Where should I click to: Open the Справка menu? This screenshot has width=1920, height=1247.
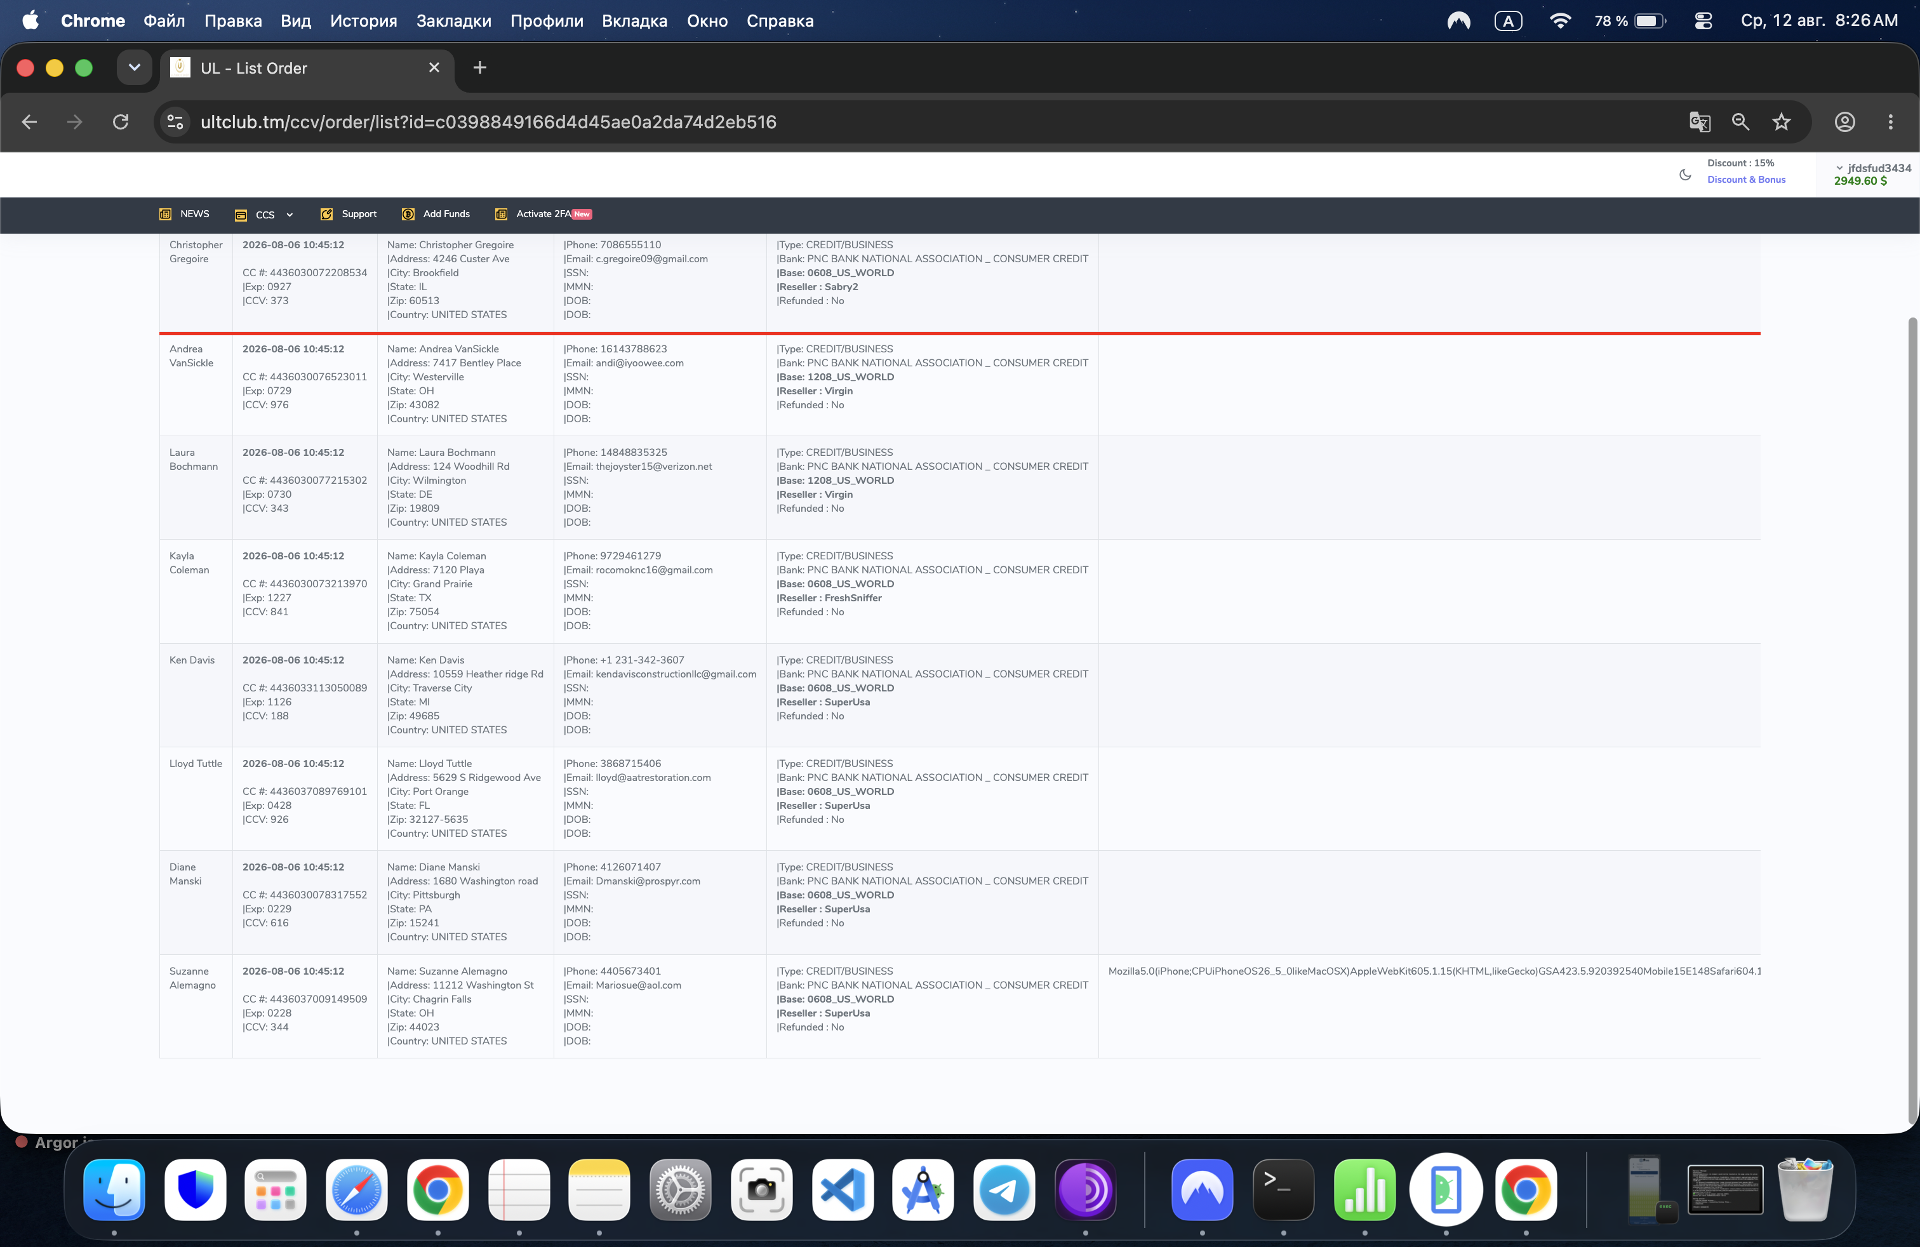779,21
